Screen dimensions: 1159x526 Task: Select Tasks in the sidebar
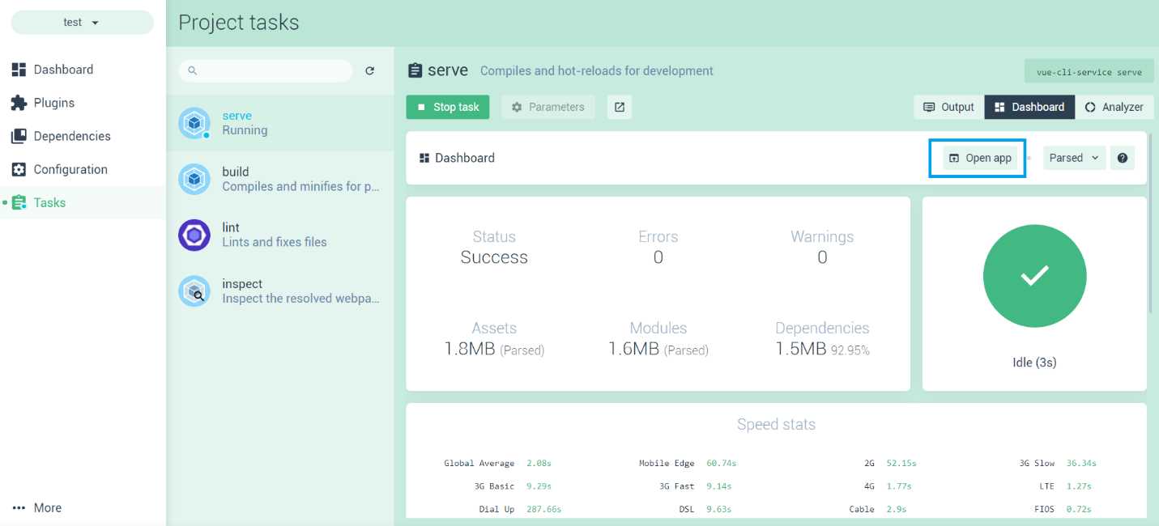[x=49, y=202]
